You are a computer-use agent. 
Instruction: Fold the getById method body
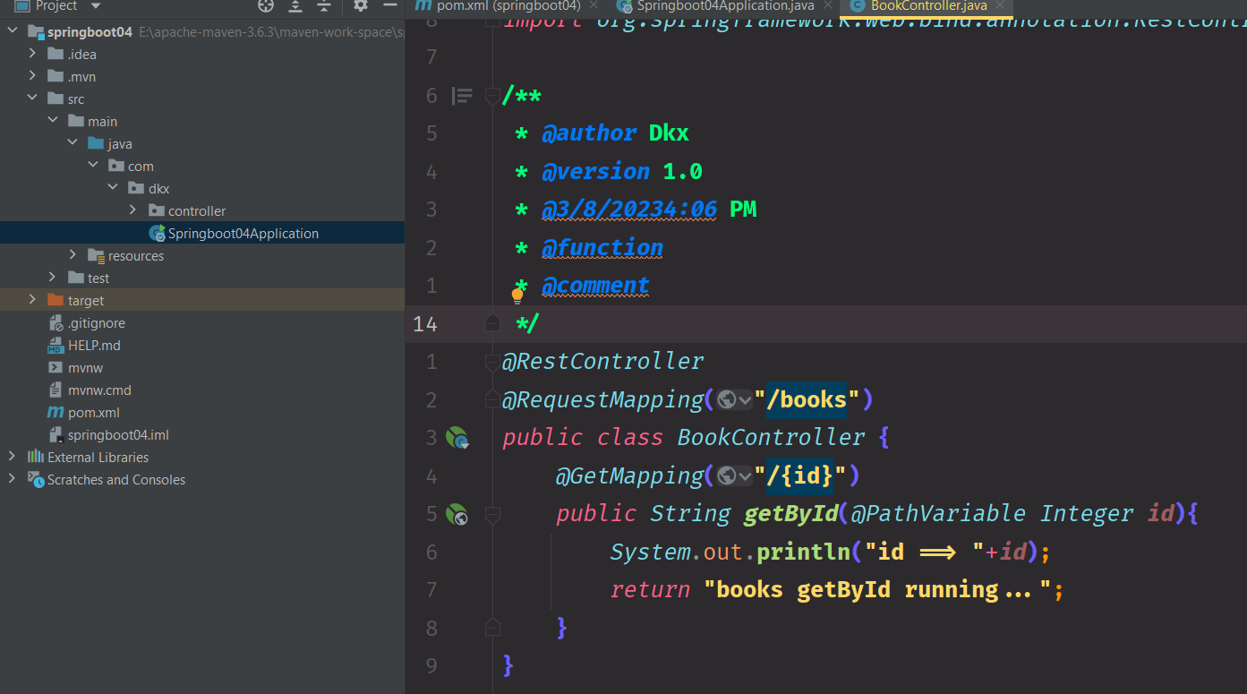[x=492, y=515]
